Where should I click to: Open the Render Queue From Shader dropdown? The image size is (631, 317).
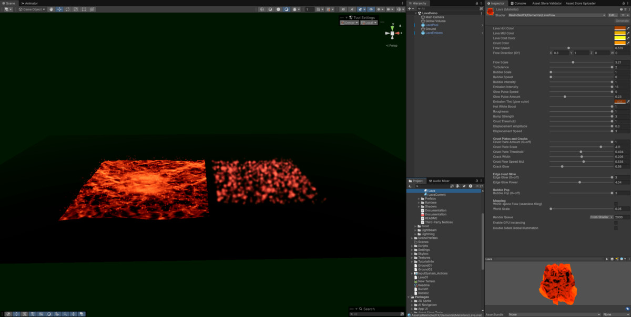pyautogui.click(x=601, y=217)
